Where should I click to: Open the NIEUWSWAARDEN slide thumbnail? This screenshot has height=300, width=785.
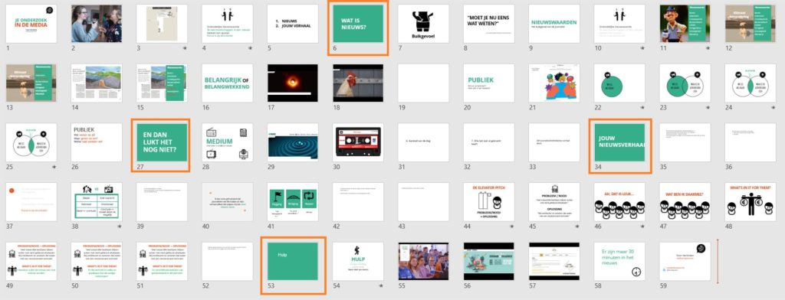click(x=554, y=24)
